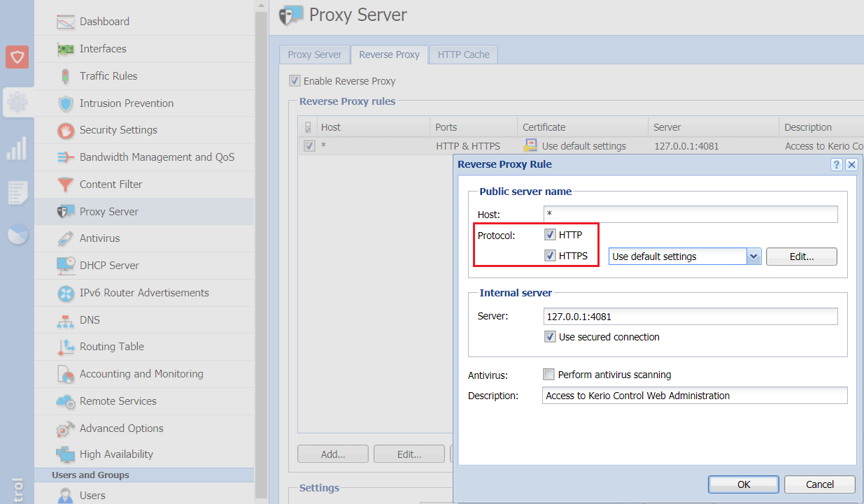Click the Edit... button below the rules table
864x504 pixels.
click(409, 454)
